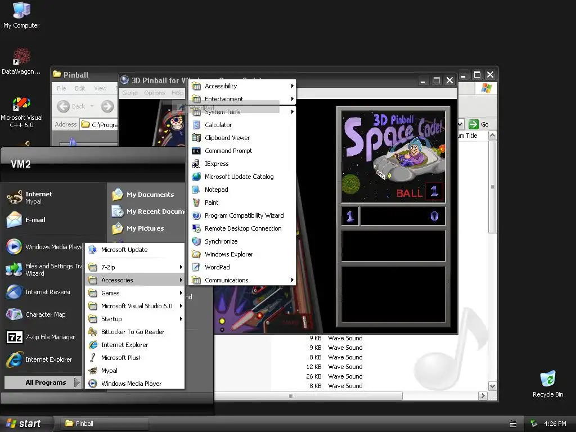Open Windows Explorer from the Accessories menu
The width and height of the screenshot is (576, 432).
242,254
